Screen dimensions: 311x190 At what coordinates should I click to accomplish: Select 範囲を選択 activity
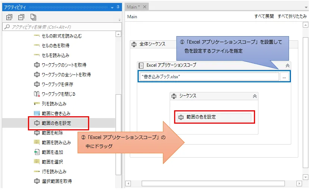pyautogui.click(x=52, y=162)
